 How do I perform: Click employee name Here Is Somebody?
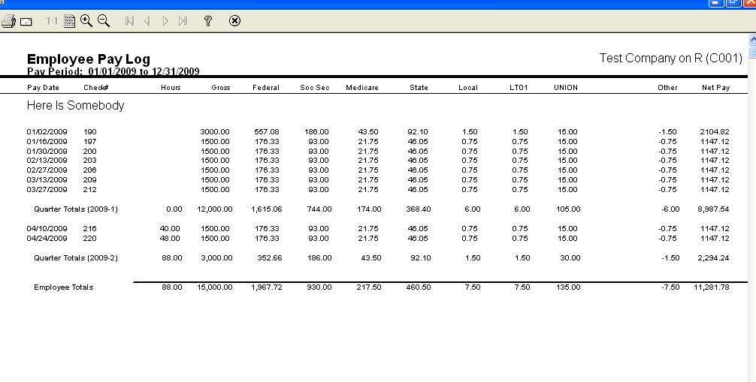(75, 106)
